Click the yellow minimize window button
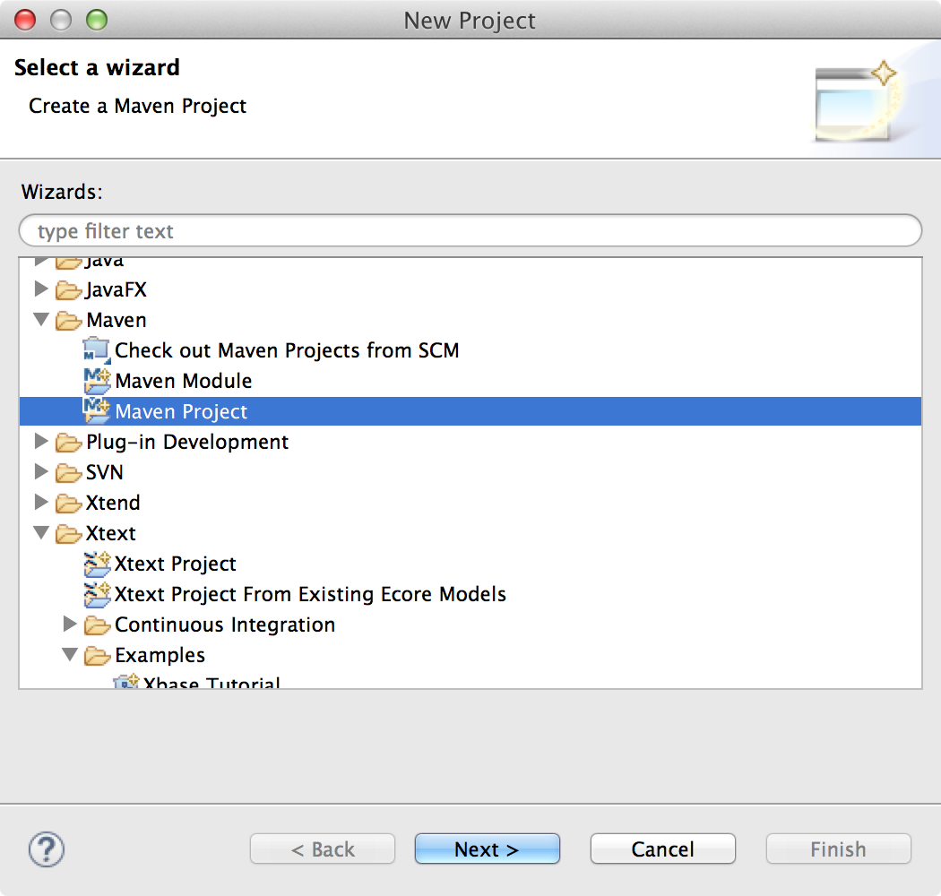 tap(60, 19)
